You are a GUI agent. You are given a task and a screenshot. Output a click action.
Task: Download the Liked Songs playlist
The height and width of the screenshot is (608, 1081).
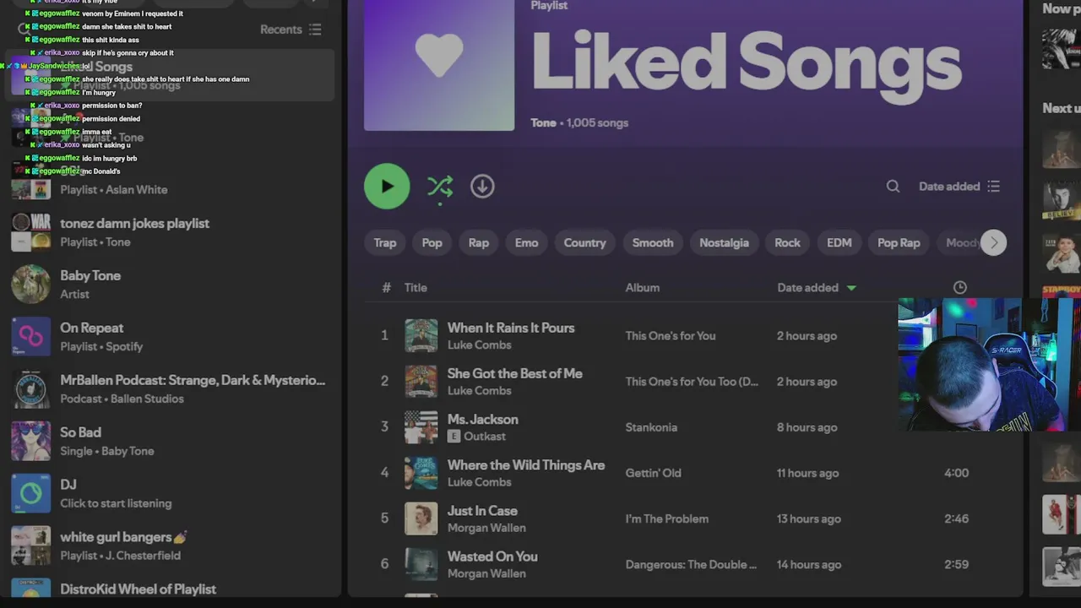(x=482, y=187)
